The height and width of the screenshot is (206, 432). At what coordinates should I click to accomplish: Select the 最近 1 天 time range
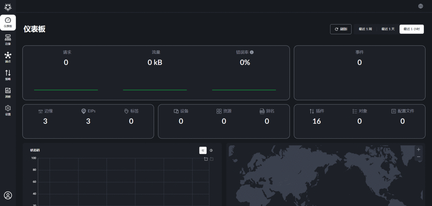388,29
